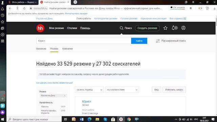Expand the 'за весь период' dropdown
Screen dimensions: 217x122
coord(89,89)
